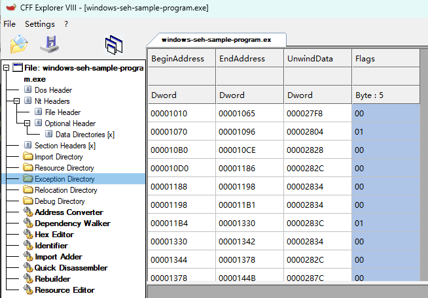Viewport: 428px width, 298px height.
Task: Select EndAddress cell 00001096
Action: 250,131
